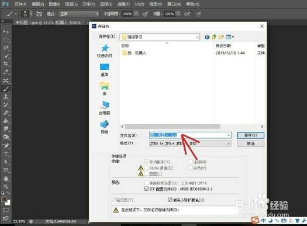The image size is (307, 226).
Task: Expand 文件名 filename history dropdown arrow
Action: pyautogui.click(x=228, y=135)
